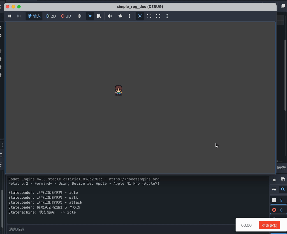Switch node selection to 2D mode
Viewport: 287px width, 234px height.
[x=51, y=16]
